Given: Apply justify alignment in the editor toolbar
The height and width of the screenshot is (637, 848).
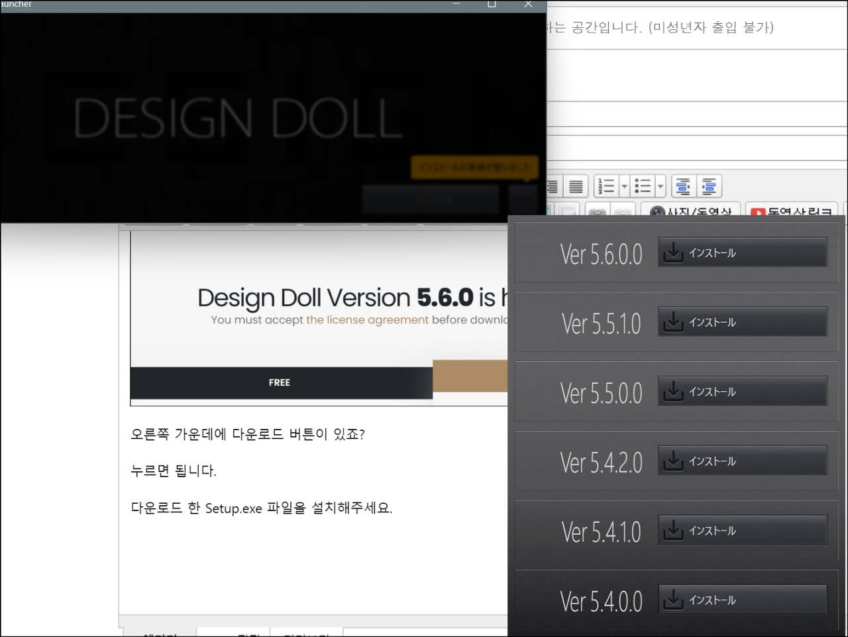Looking at the screenshot, I should click(x=576, y=186).
